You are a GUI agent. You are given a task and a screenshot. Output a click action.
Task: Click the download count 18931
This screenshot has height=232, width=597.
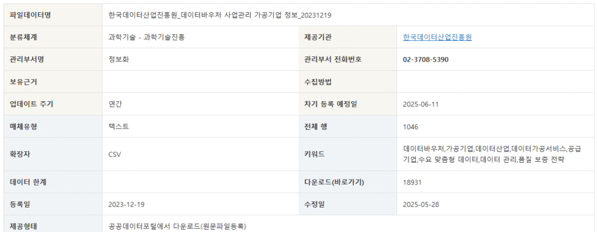click(412, 182)
